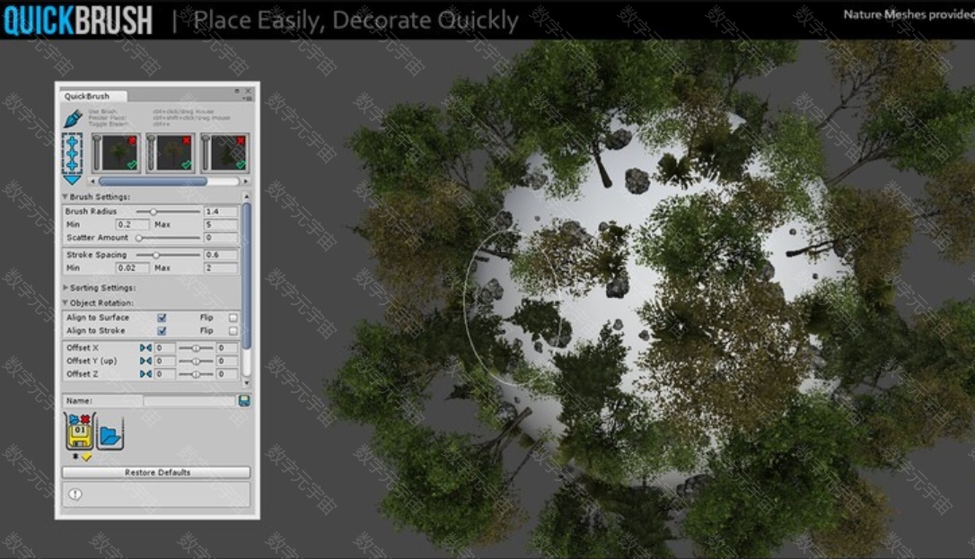This screenshot has height=559, width=975.
Task: Delete preset 01 with red X
Action: click(85, 420)
